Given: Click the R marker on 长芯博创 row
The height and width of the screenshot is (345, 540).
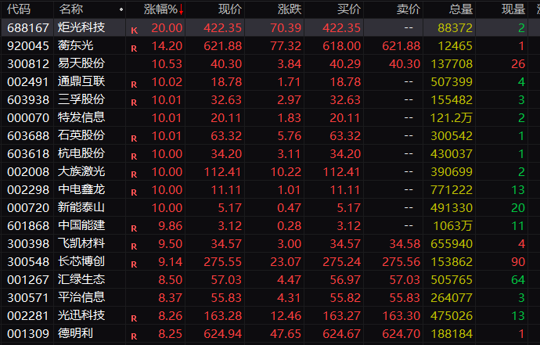Looking at the screenshot, I should point(134,264).
